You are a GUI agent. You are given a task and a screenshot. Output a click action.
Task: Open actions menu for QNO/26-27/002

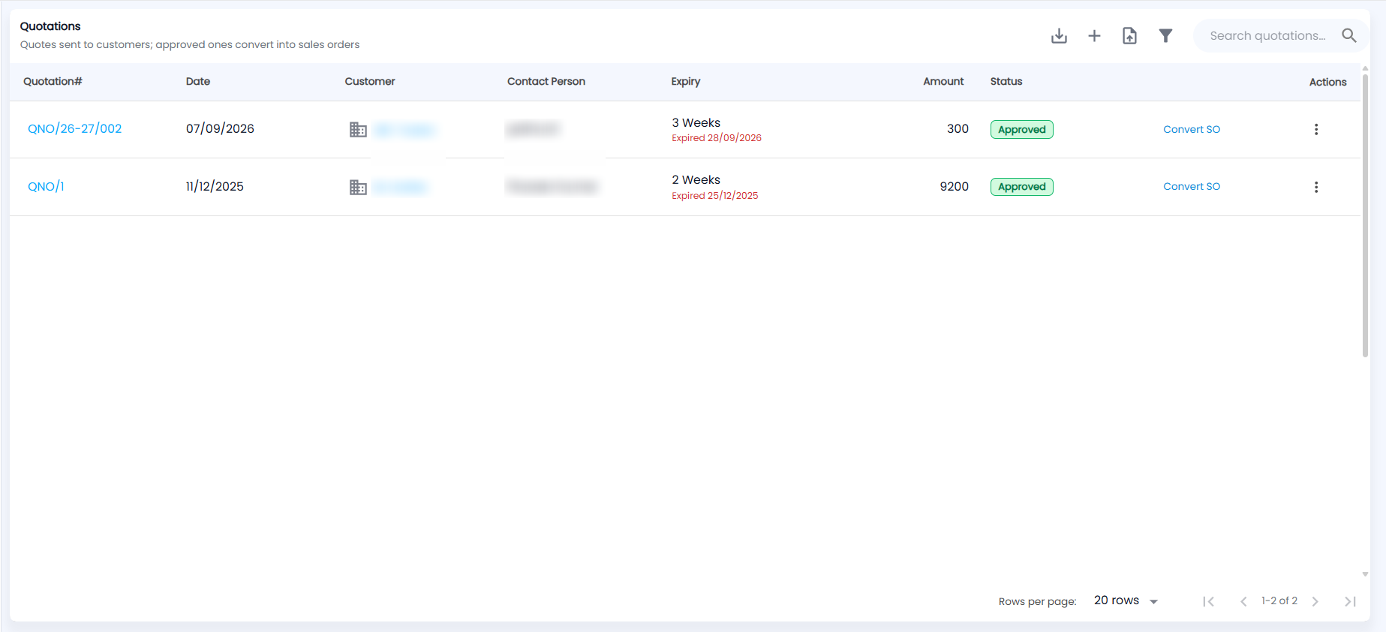point(1316,129)
